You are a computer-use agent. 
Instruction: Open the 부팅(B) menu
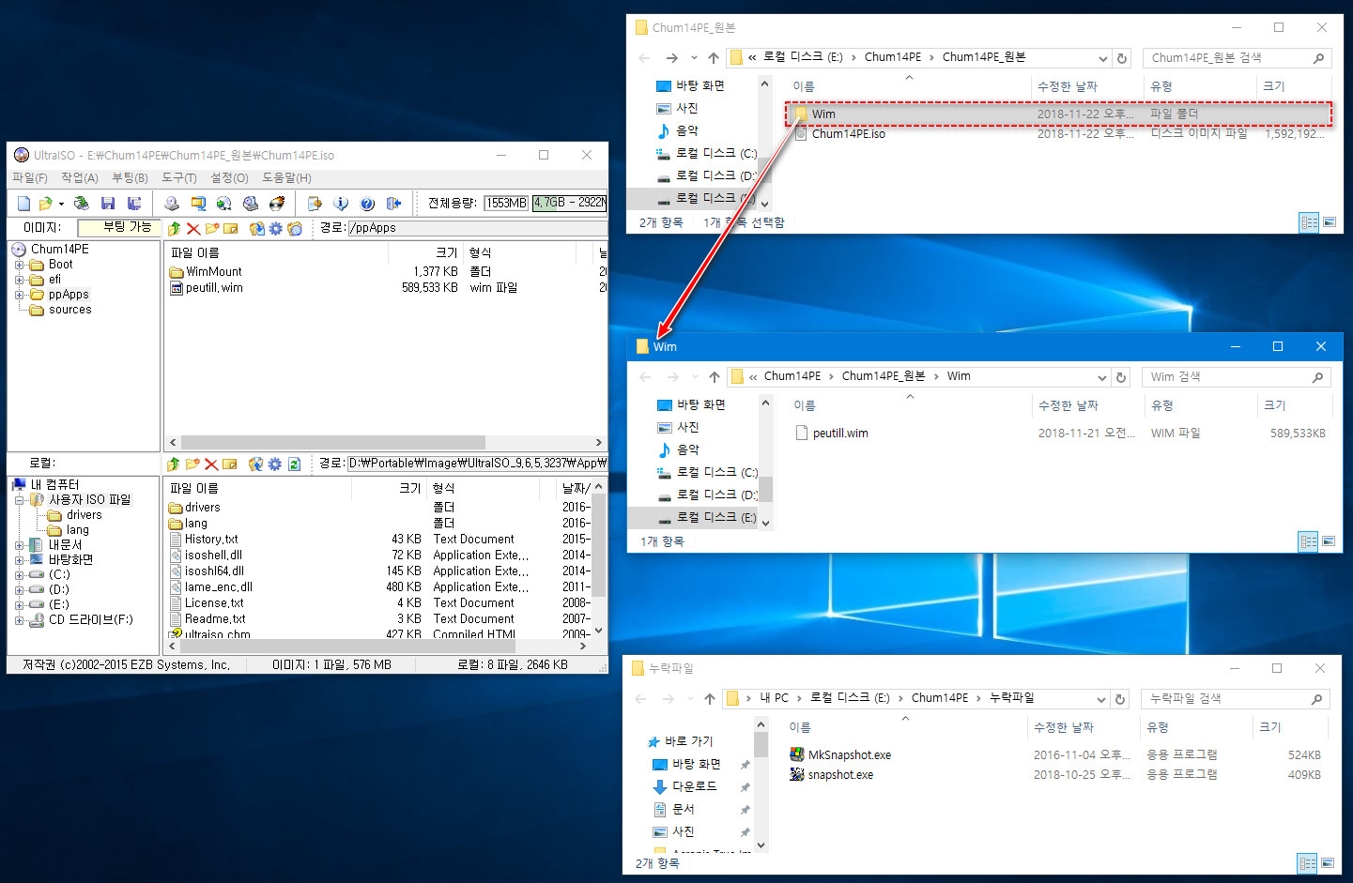click(130, 178)
